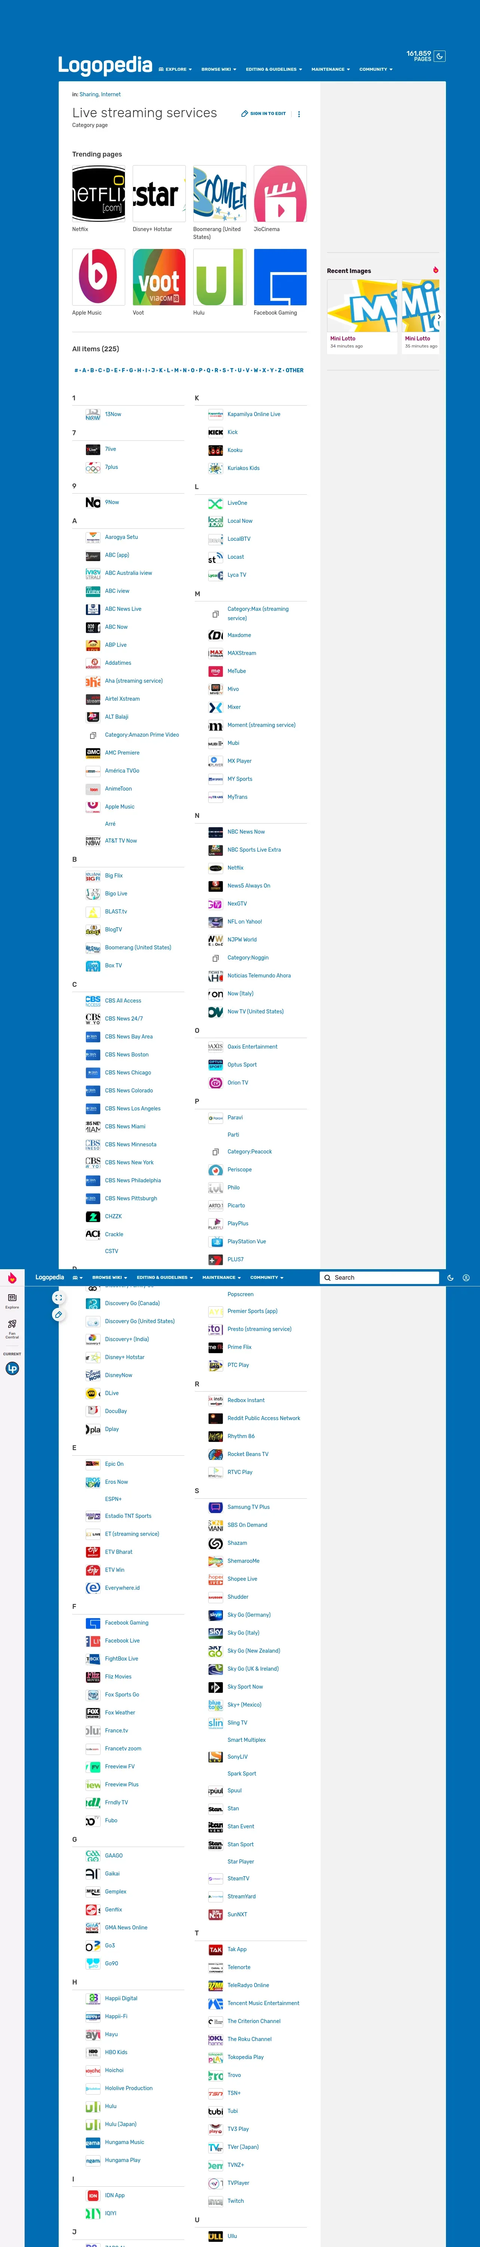The image size is (480, 2247).
Task: Click SIGN IN TO EDIT button
Action: pyautogui.click(x=264, y=113)
